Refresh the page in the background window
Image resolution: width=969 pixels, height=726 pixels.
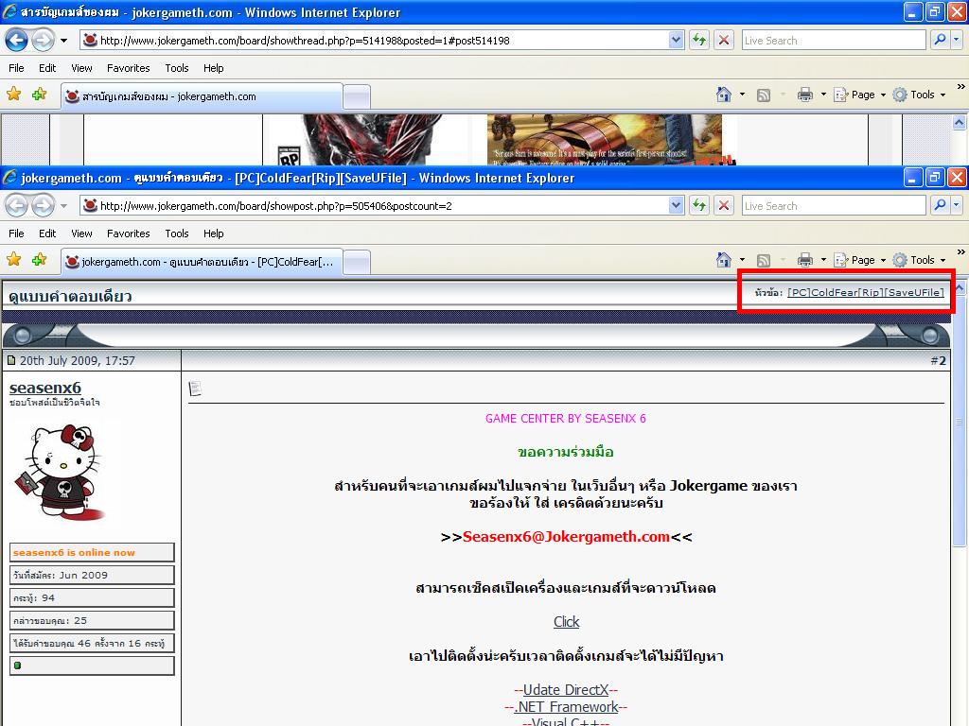tap(699, 41)
